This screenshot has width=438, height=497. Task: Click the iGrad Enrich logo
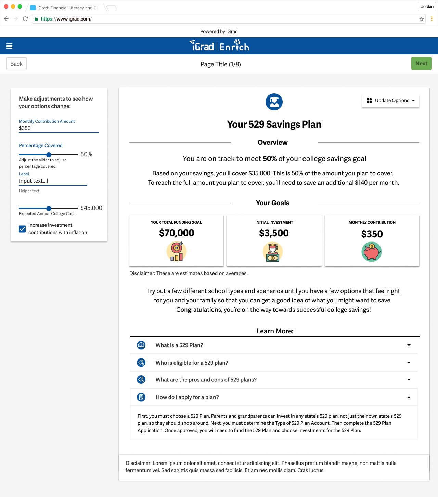pos(219,45)
